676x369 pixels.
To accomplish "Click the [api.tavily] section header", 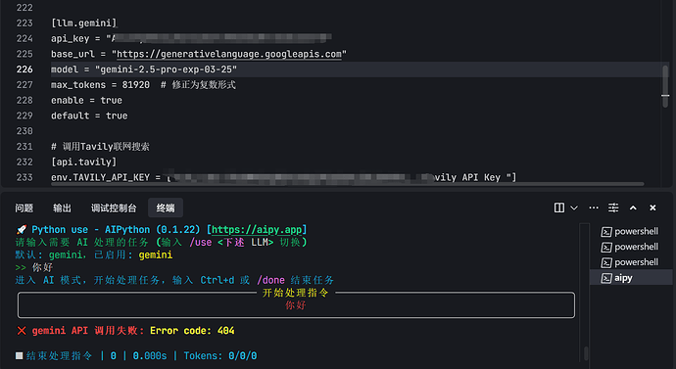I will pos(83,161).
